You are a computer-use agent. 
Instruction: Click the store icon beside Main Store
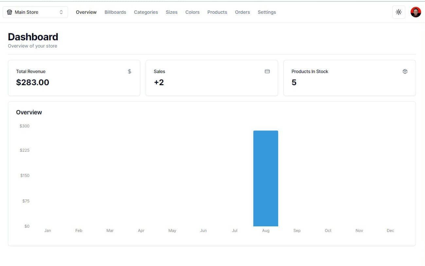click(9, 12)
